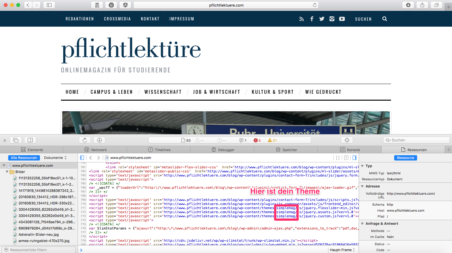Switch to the Konsole tab
The width and height of the screenshot is (452, 253).
point(350,150)
